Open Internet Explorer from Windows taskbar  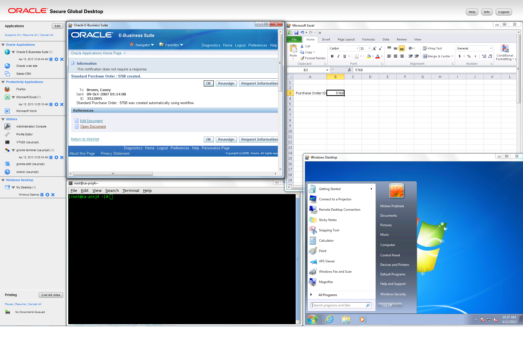coord(329,319)
